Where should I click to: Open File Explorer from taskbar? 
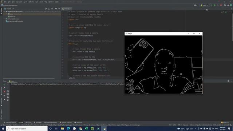tap(62, 128)
